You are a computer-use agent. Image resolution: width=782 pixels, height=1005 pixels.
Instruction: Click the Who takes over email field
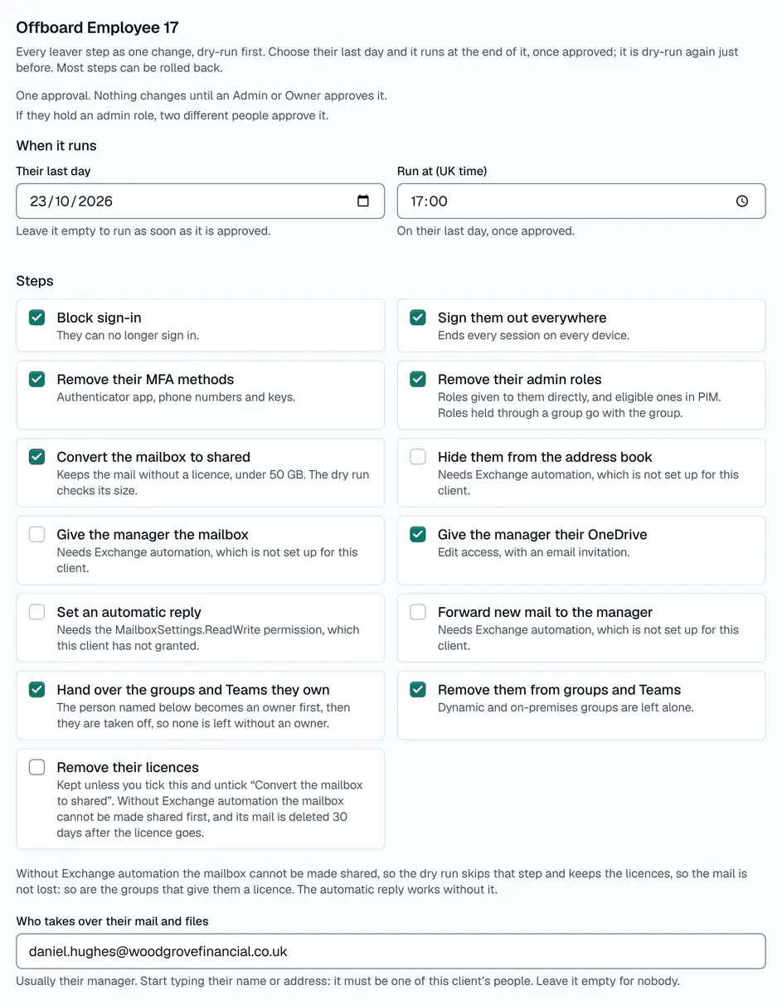391,951
